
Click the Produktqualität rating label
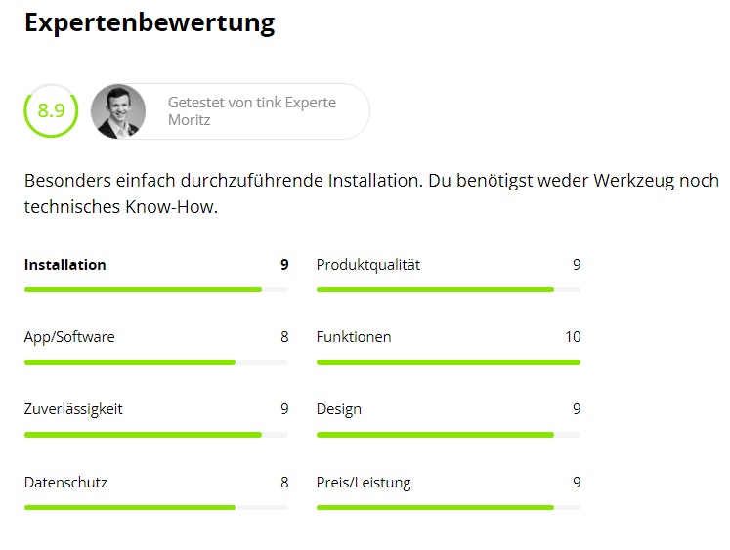point(368,265)
